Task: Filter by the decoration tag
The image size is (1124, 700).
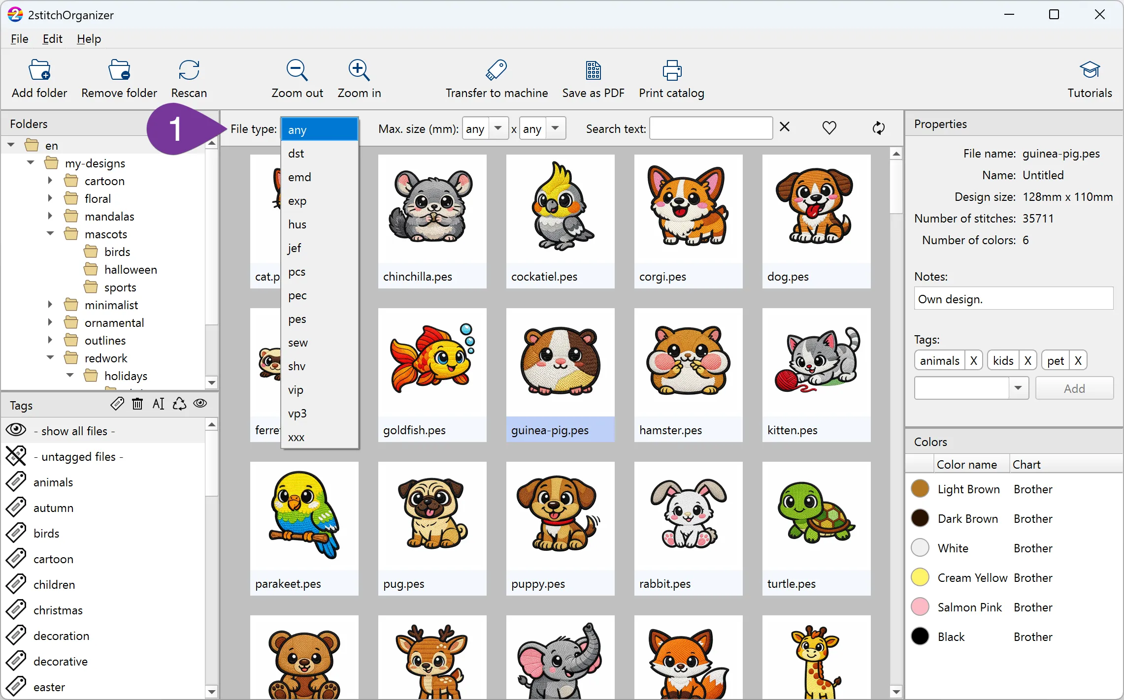Action: point(104,636)
